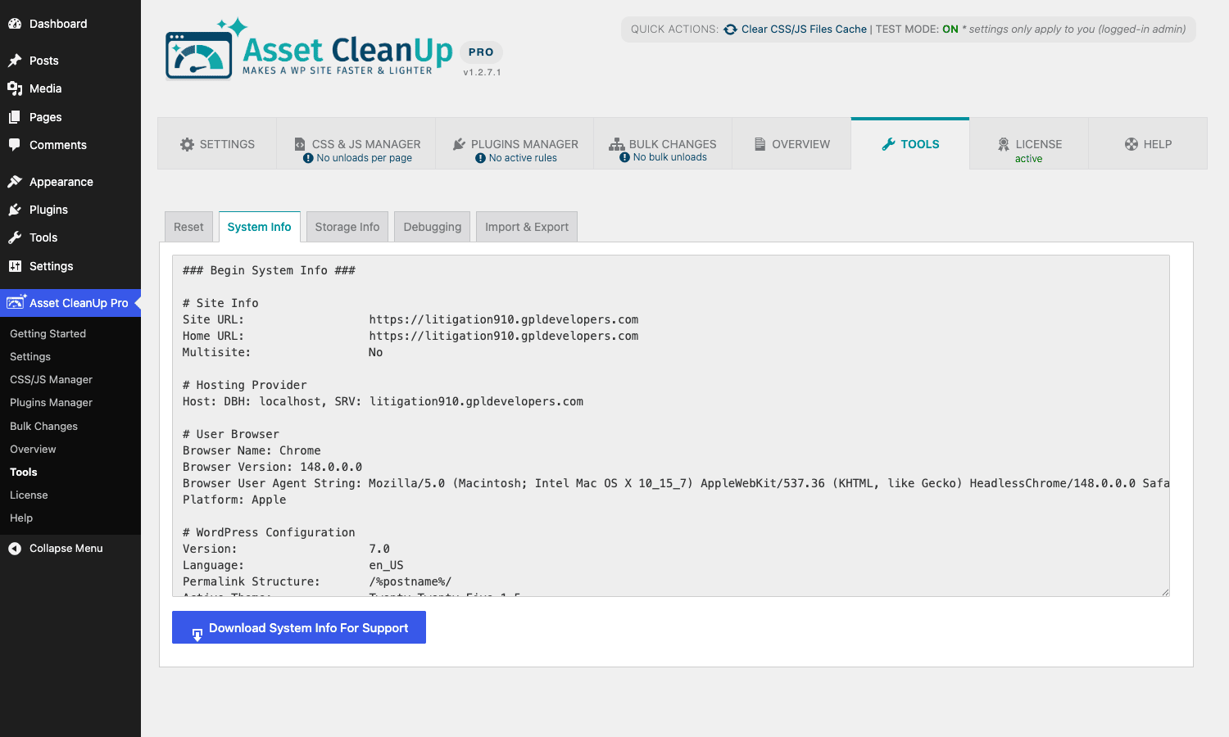
Task: Open the Import & Export sub-tab
Action: click(x=527, y=227)
